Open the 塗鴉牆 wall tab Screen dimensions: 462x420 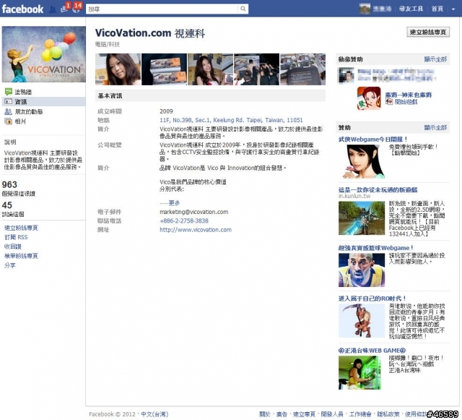(x=23, y=92)
